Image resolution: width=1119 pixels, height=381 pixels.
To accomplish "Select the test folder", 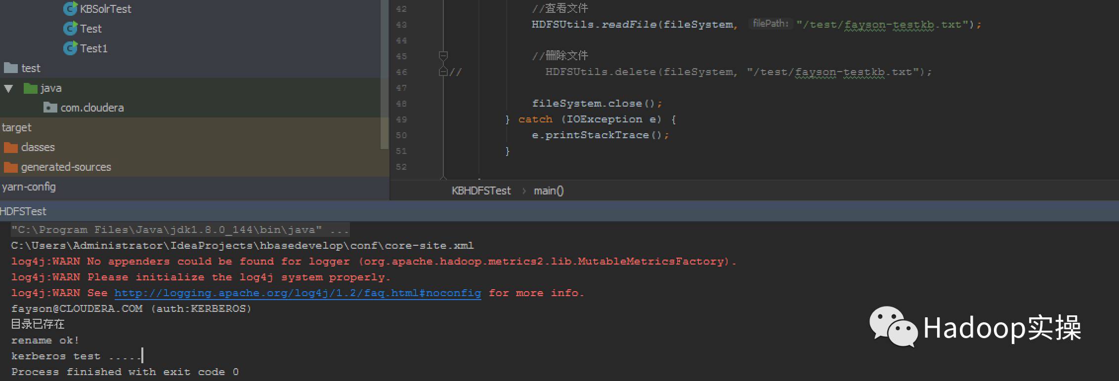I will click(31, 68).
